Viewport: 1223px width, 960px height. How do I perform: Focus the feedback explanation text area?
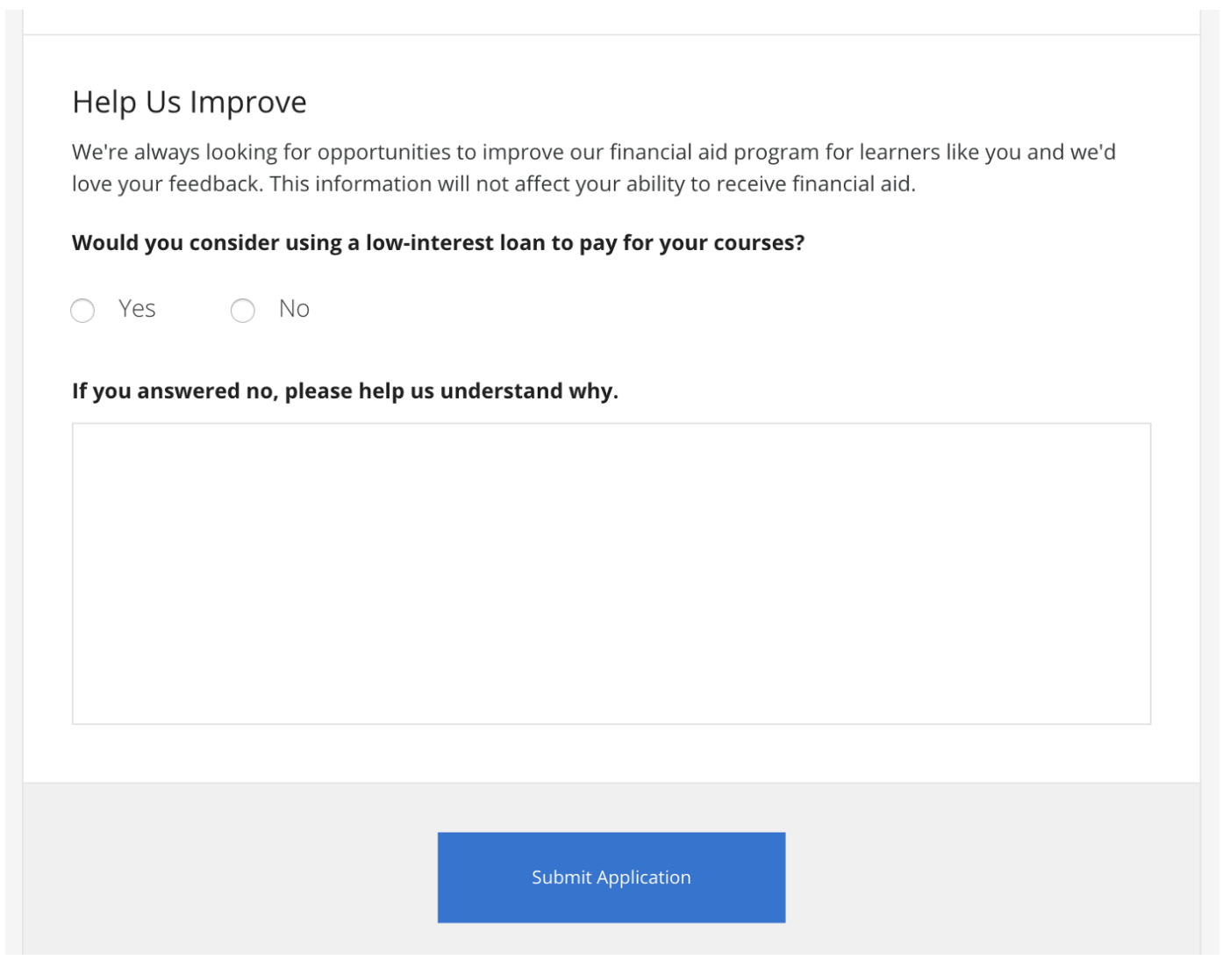(x=611, y=573)
